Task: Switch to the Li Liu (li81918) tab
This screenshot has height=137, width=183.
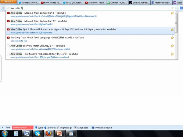Action: pos(73,2)
